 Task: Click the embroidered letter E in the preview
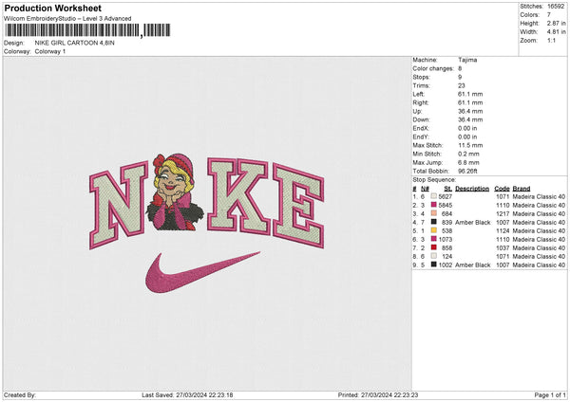(x=298, y=206)
